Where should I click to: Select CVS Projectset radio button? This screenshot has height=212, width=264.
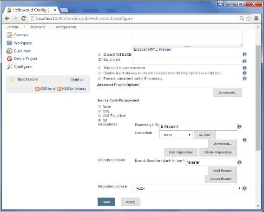[99, 116]
